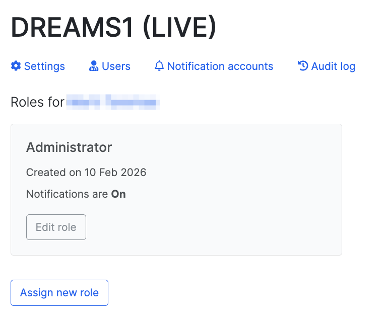View the Audit log link

(327, 66)
